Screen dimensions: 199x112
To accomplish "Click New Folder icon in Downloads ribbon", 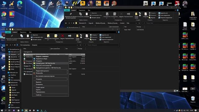I will (x=77, y=36).
